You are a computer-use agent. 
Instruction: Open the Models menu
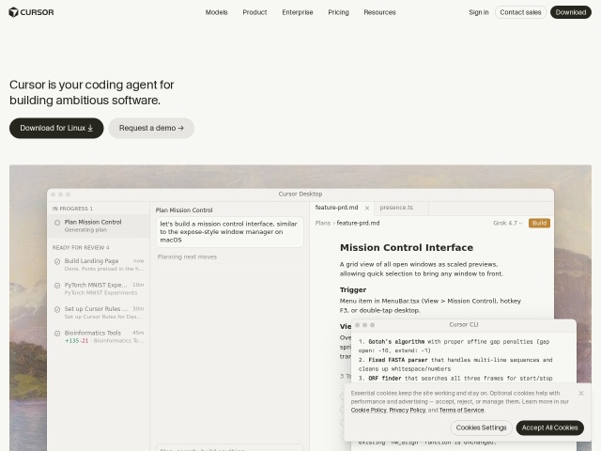[x=217, y=12]
